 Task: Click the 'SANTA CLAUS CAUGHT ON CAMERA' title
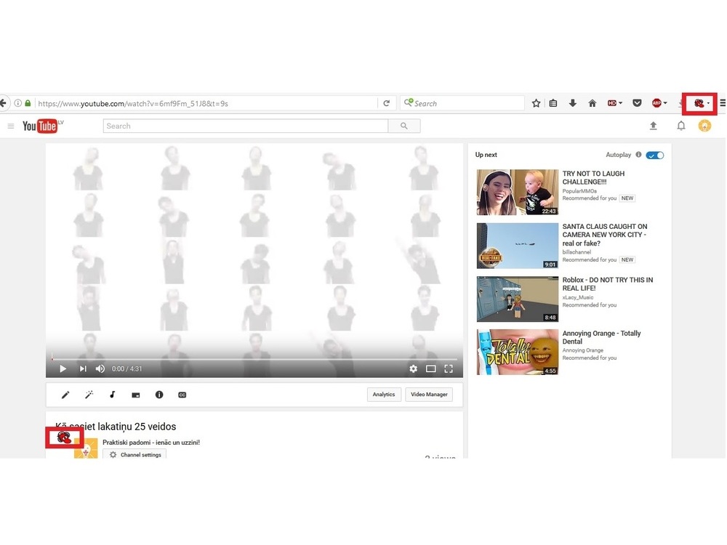pos(605,235)
